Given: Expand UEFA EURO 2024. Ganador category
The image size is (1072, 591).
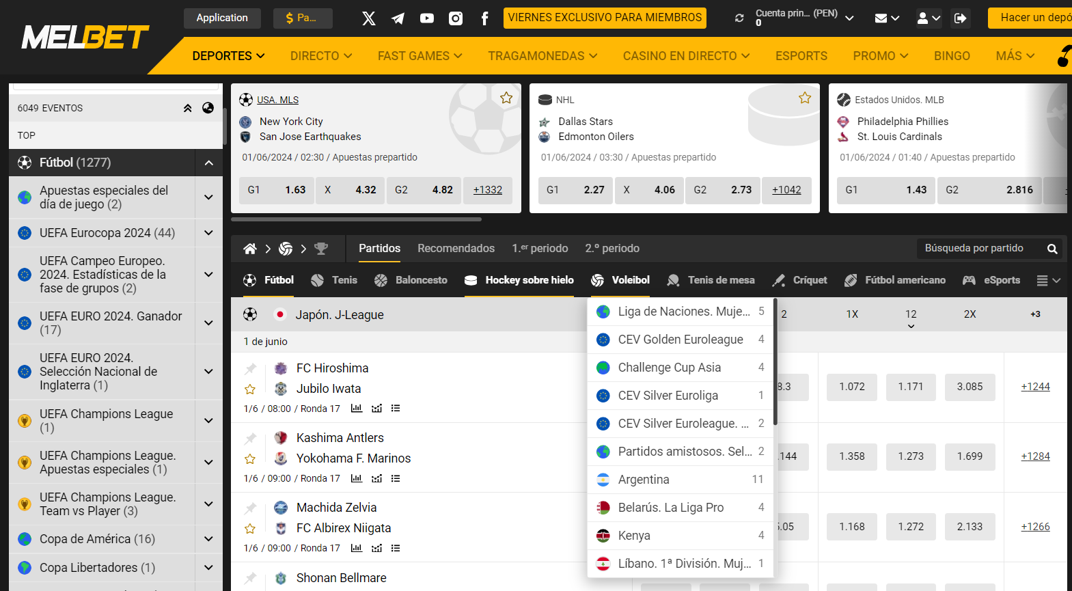Looking at the screenshot, I should pos(209,323).
